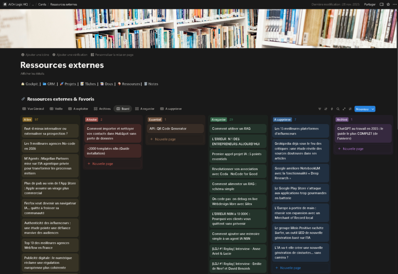Screen dimensions: 398x274
Task: Open the top-right three-dots more menu
Action: (395, 4)
